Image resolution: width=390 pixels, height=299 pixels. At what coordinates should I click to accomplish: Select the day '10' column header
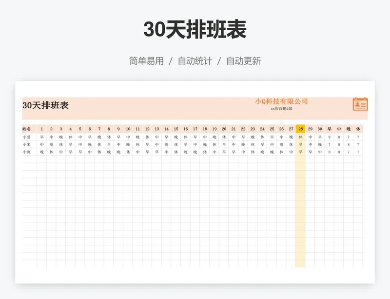128,129
